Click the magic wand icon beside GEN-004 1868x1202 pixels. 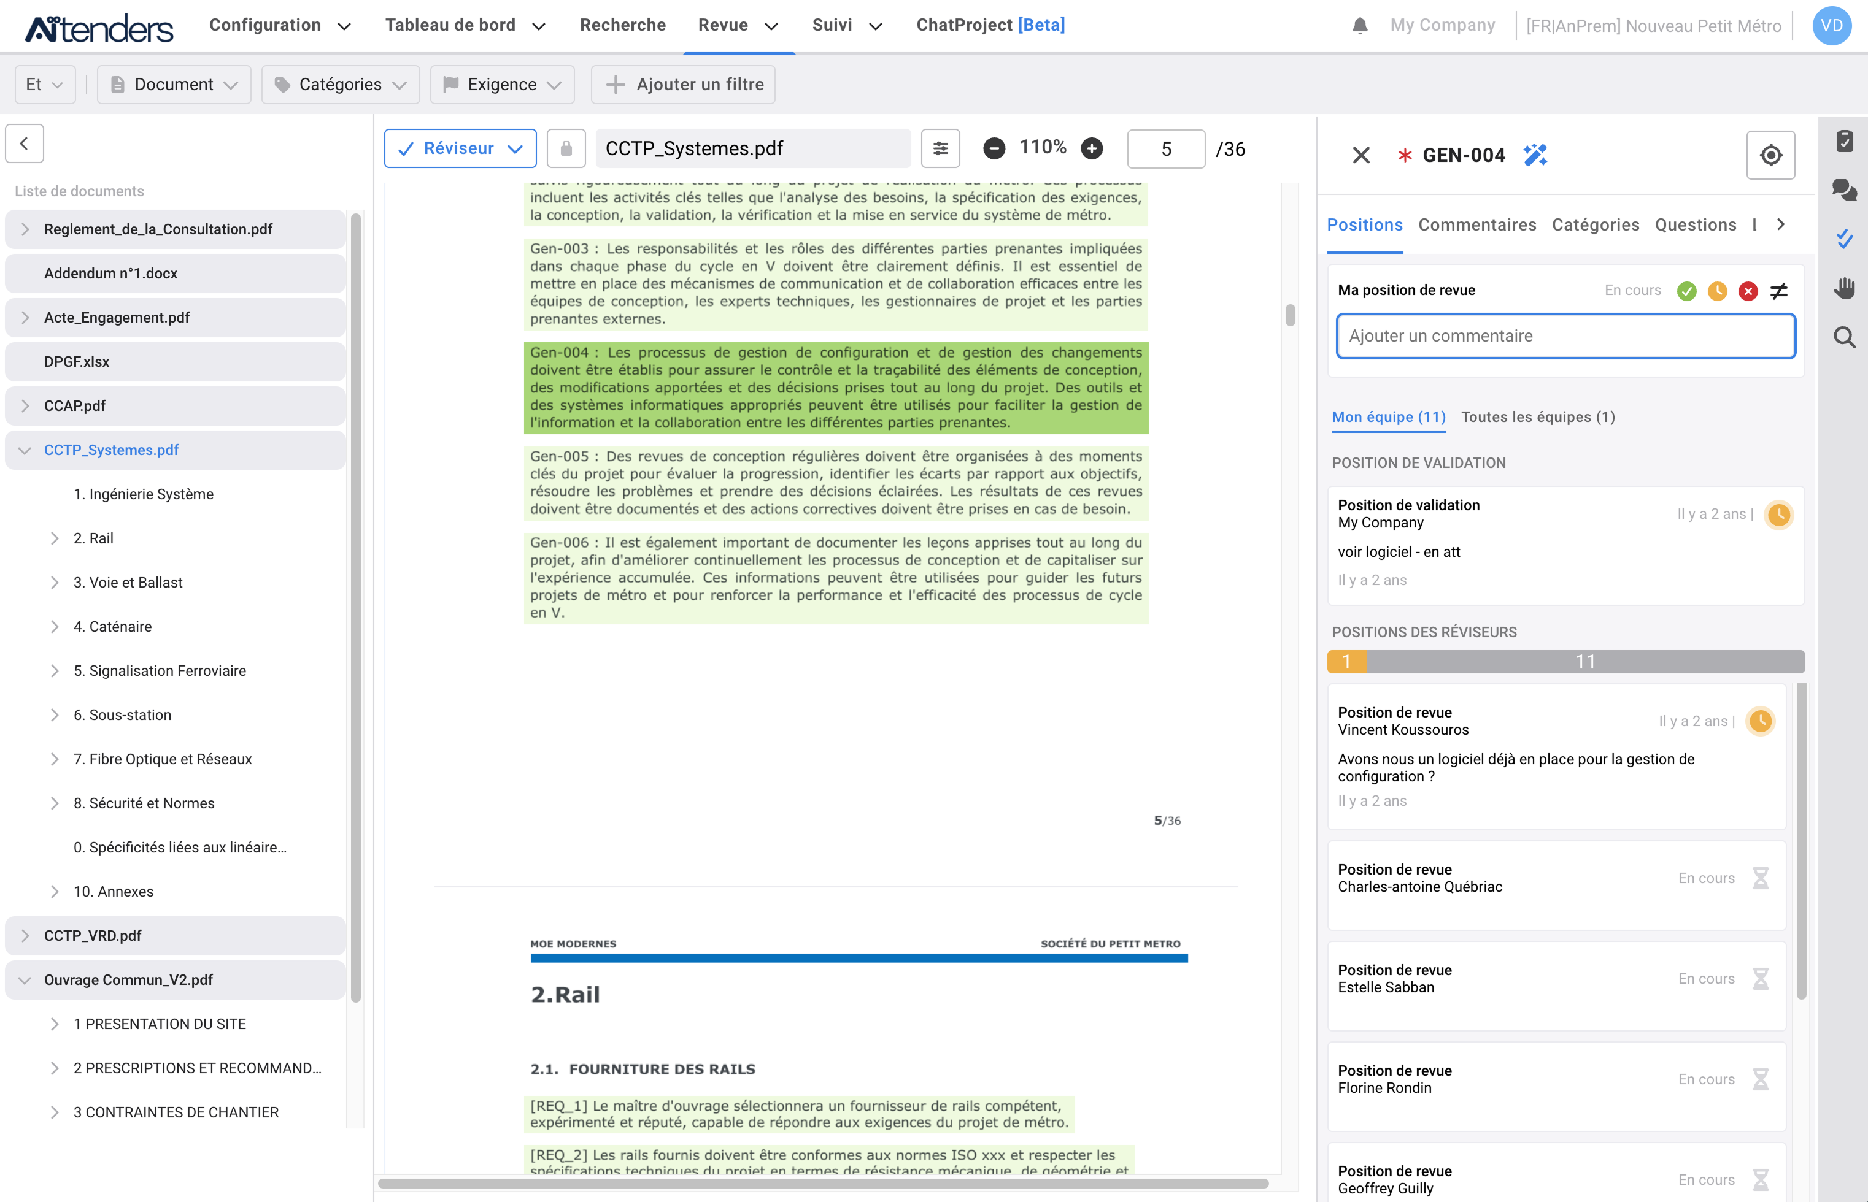click(x=1535, y=155)
